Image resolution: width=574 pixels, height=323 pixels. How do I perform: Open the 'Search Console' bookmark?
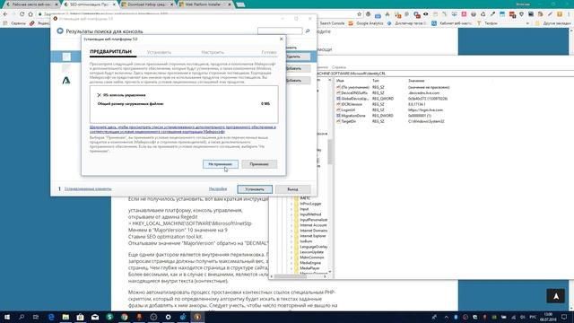click(x=332, y=23)
